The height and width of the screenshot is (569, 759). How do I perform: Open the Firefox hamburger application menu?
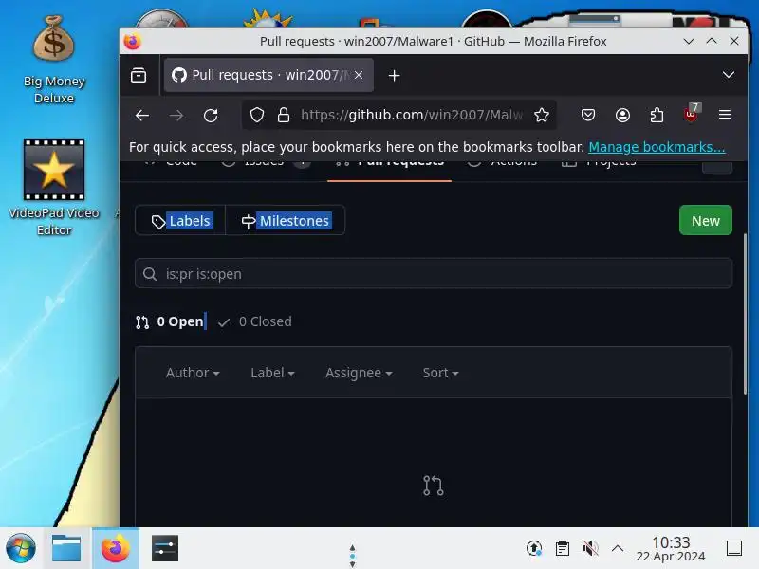pyautogui.click(x=725, y=115)
